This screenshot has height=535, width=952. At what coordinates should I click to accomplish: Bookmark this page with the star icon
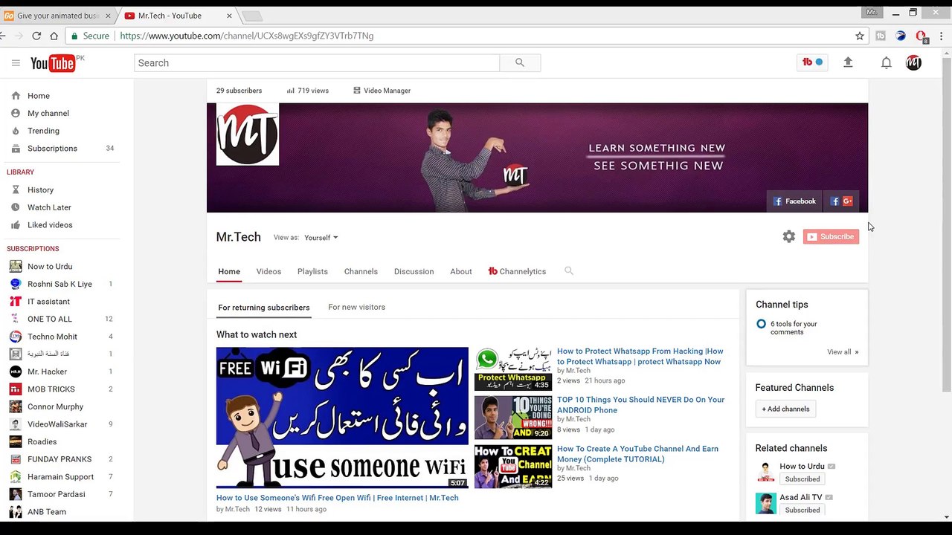pyautogui.click(x=860, y=36)
